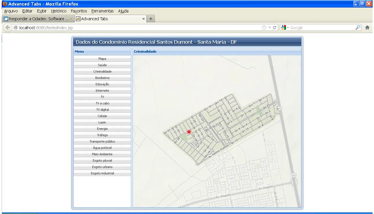The height and width of the screenshot is (214, 374).
Task: Show the Esgoto industrial data
Action: tap(102, 173)
